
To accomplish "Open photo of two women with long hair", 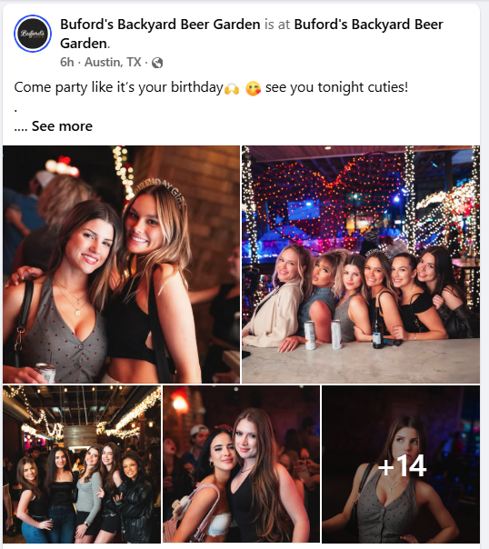I will [241, 464].
